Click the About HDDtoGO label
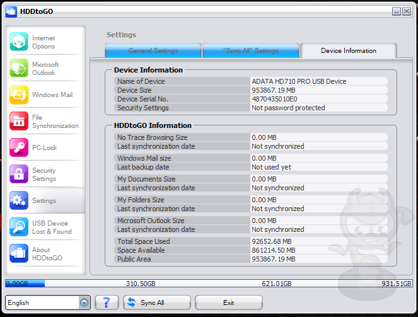This screenshot has width=418, height=317. click(x=47, y=254)
